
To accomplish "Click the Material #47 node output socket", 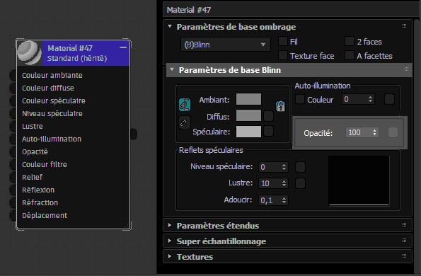I will [134, 134].
